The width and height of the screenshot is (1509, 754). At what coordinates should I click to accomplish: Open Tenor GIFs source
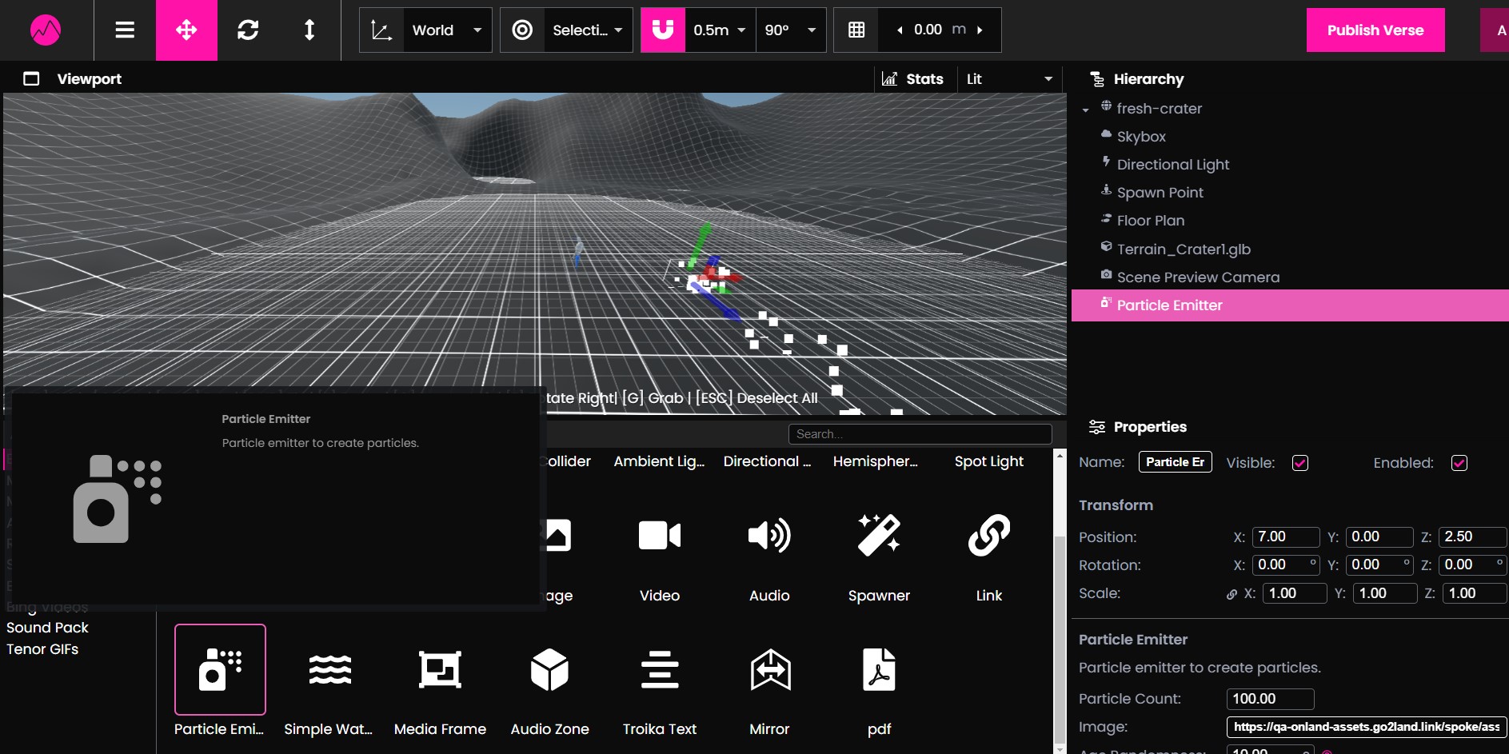click(x=42, y=649)
